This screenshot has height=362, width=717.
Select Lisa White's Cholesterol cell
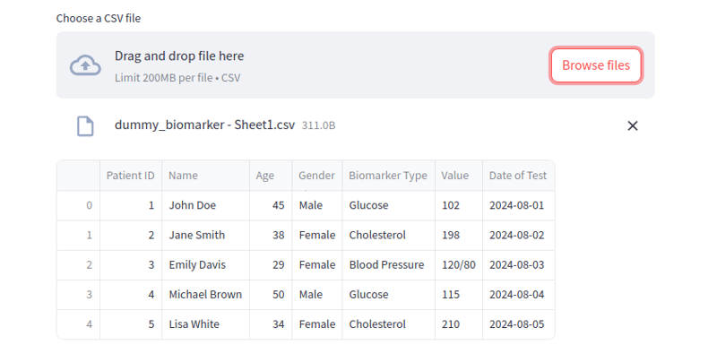[x=377, y=324]
